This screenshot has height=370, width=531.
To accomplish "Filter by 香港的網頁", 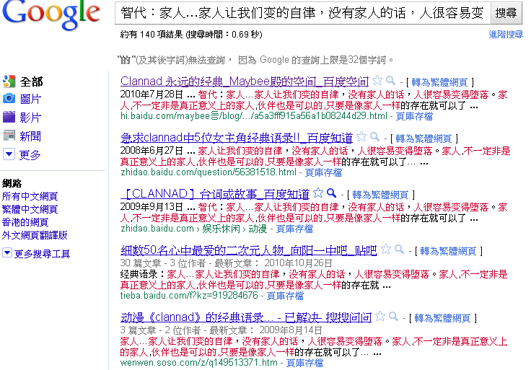I will coord(25,222).
